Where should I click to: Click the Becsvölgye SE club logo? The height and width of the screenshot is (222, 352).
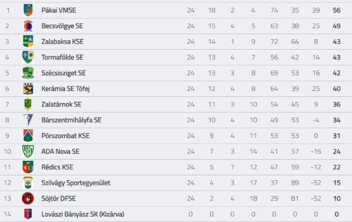[28, 26]
